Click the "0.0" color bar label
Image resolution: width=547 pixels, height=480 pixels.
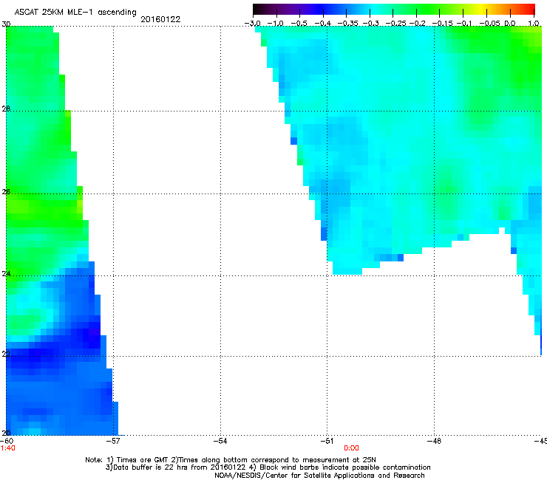(x=510, y=24)
